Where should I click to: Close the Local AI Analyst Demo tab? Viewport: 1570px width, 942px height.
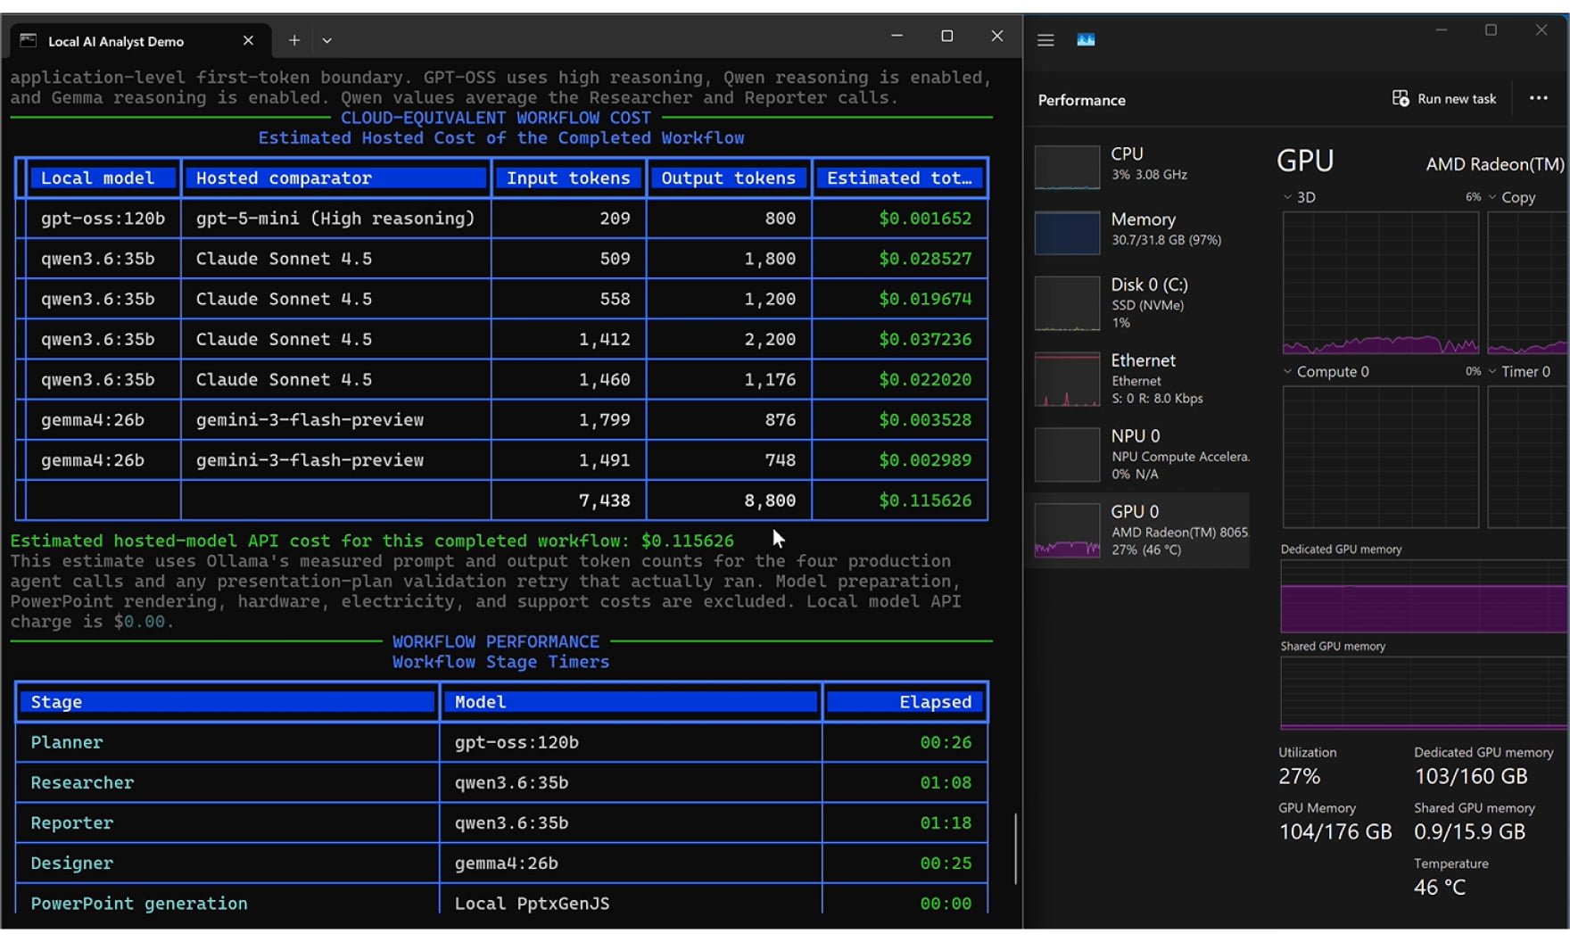tap(248, 41)
